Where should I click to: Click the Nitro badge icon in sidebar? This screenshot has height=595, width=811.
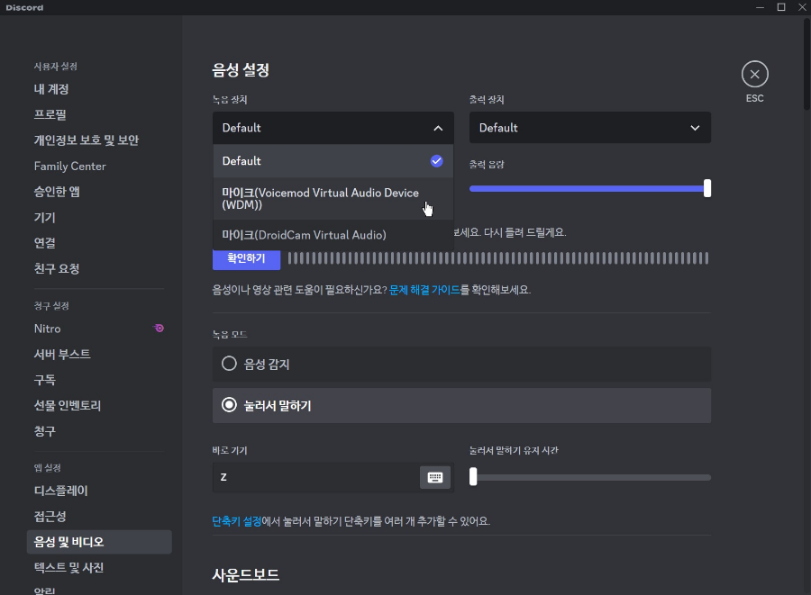coord(159,328)
